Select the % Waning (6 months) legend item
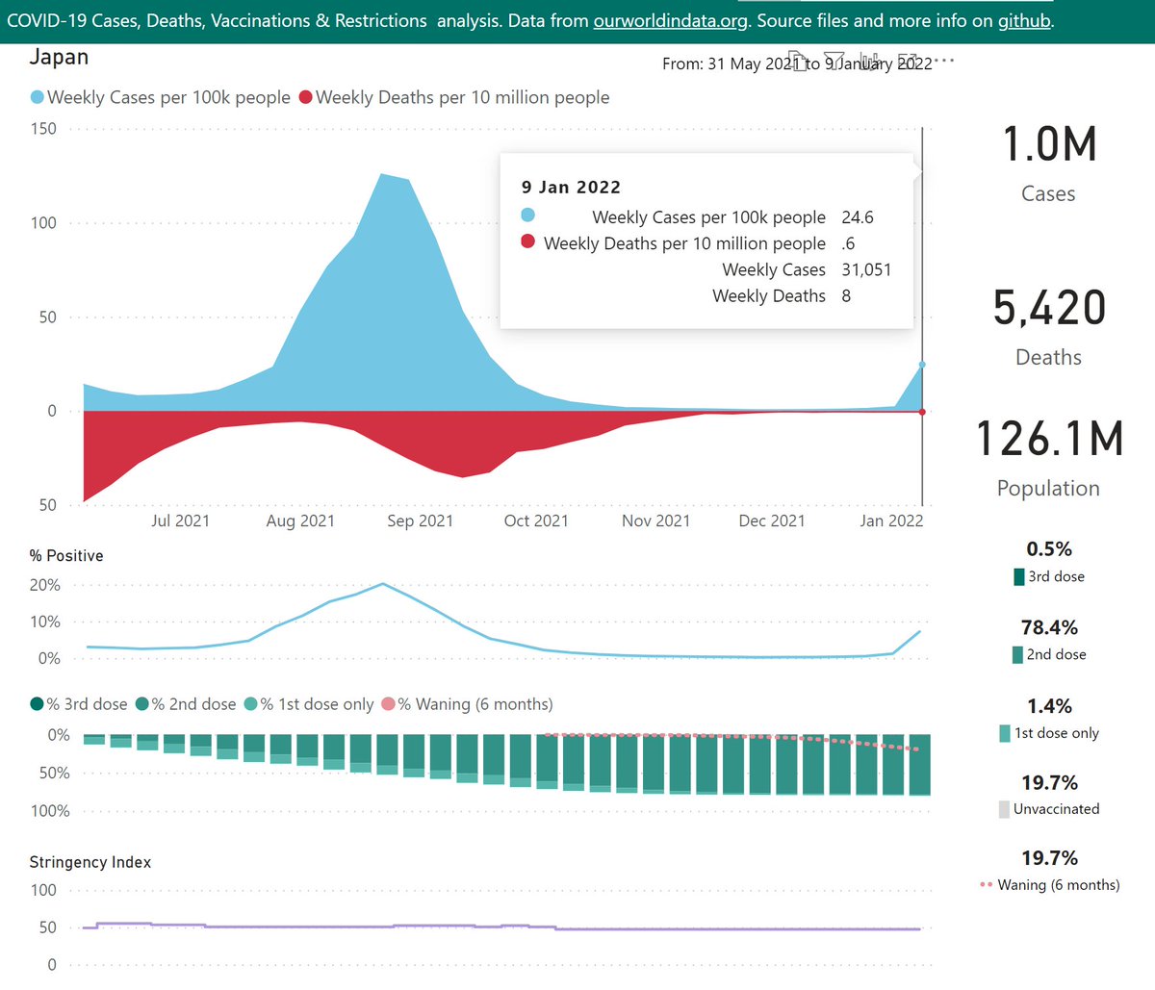The width and height of the screenshot is (1155, 990). coord(467,704)
